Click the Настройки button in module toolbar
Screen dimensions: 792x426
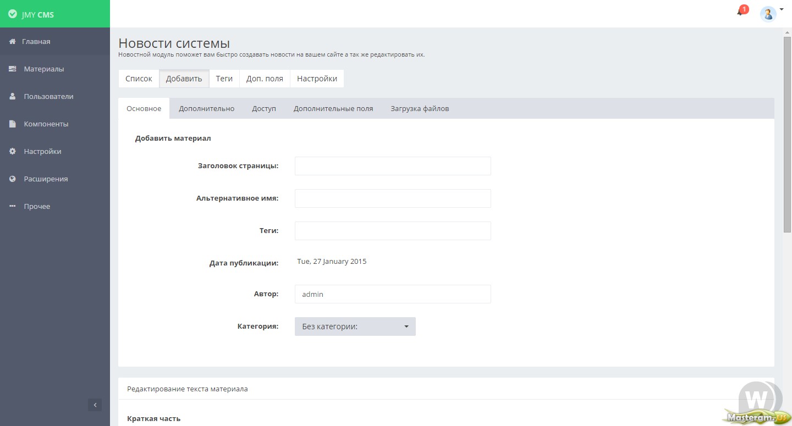[317, 79]
